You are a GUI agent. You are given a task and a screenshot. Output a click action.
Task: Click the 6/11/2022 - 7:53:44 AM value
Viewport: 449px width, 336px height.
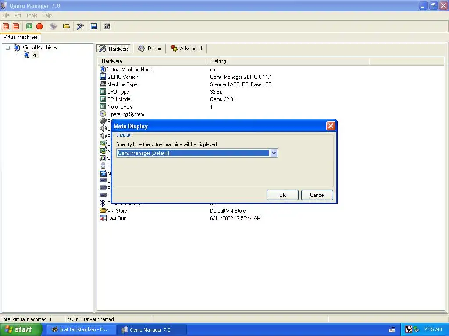[x=235, y=218]
